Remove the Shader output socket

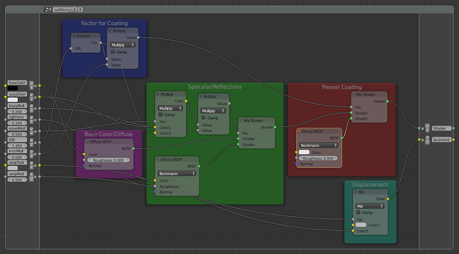point(423,128)
